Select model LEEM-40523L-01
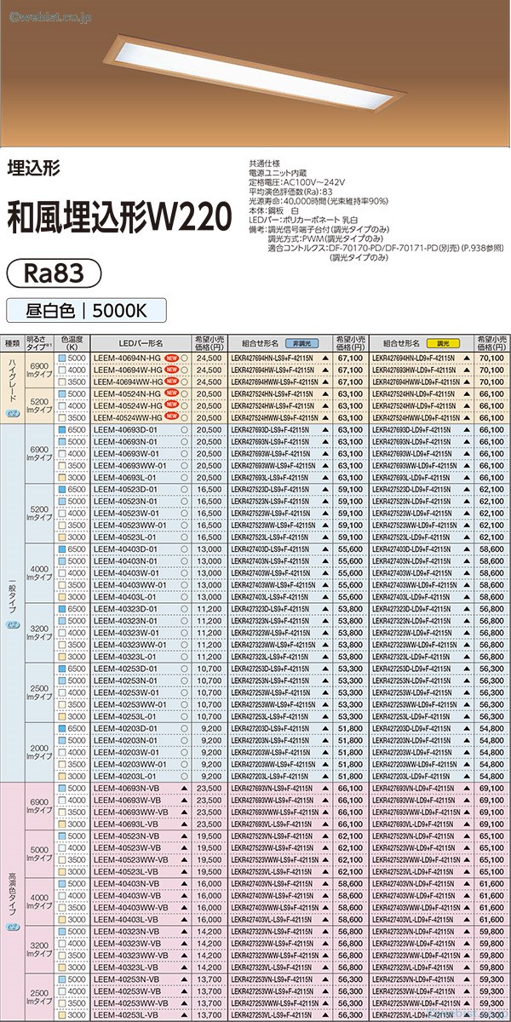The height and width of the screenshot is (1022, 511). (x=124, y=538)
